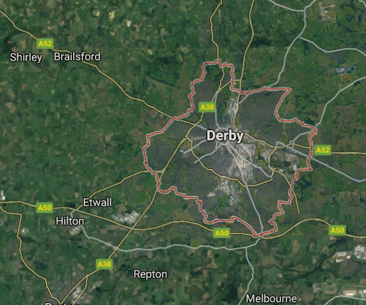This screenshot has height=305, width=366.
Task: Select the Shirley place label
Action: click(x=26, y=57)
